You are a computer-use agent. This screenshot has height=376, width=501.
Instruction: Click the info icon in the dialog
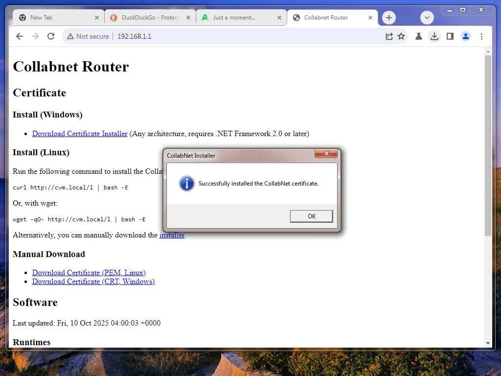pos(186,184)
